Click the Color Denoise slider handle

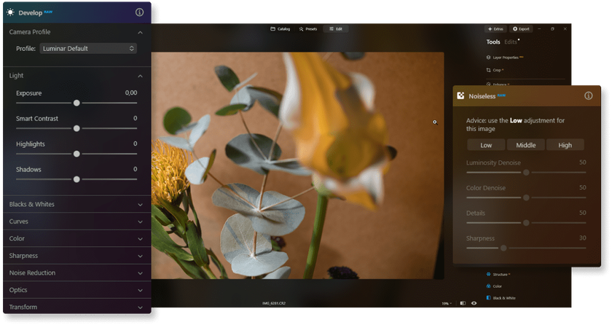(x=526, y=197)
